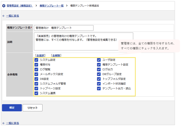Open 権限テンプレート一覧 breadcrumb link
Viewport: 182px width, 127px height.
click(51, 6)
